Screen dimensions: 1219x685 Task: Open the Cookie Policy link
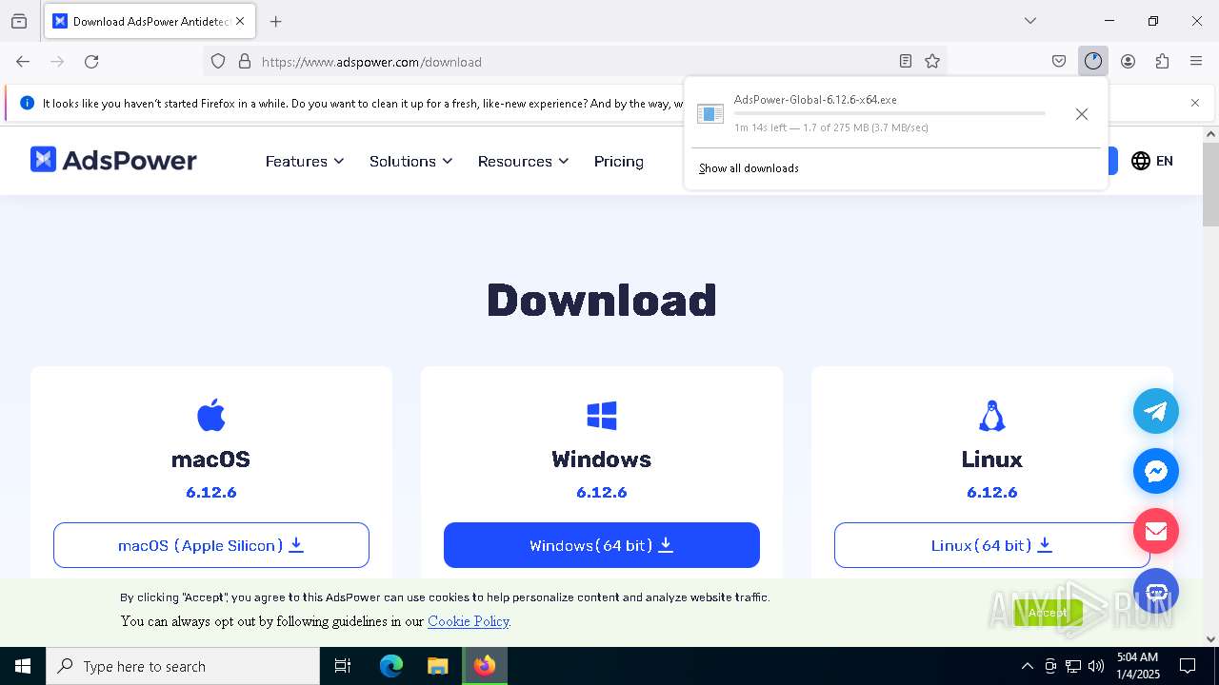click(x=469, y=621)
